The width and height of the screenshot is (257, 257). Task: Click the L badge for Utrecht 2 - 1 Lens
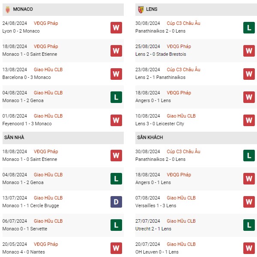[249, 225]
